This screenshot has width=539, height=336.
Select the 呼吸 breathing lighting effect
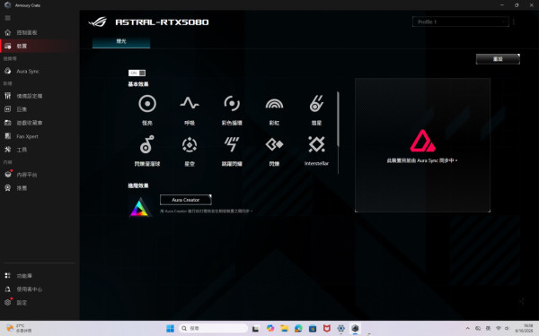tap(190, 109)
